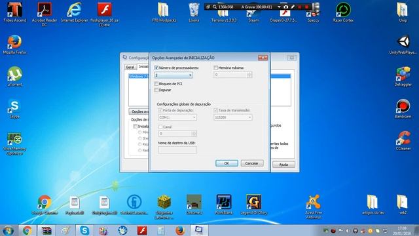Image resolution: width=419 pixels, height=236 pixels.
Task: Click the Canal value spinner arrows
Action: 194,134
